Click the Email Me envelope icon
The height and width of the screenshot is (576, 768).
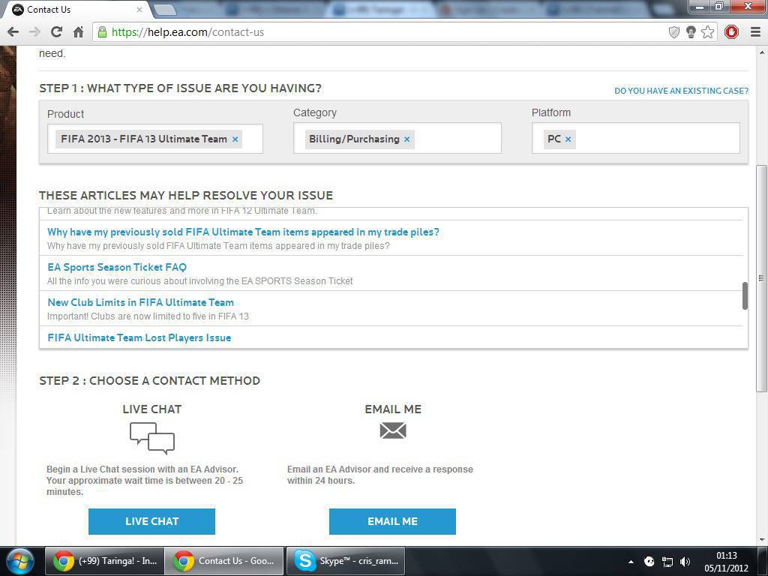pyautogui.click(x=393, y=430)
